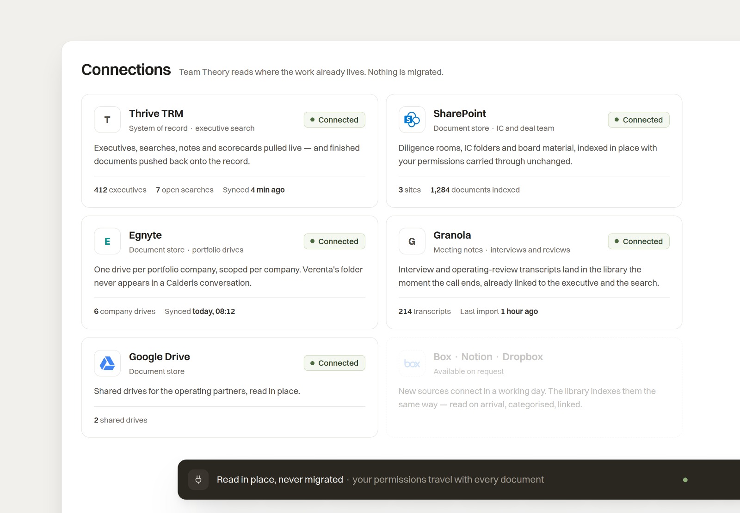Click the SharePoint description about diligence rooms
Screen dimensions: 740x513
tap(528, 155)
